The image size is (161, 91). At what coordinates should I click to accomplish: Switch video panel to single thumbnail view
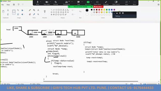[x=117, y=13]
